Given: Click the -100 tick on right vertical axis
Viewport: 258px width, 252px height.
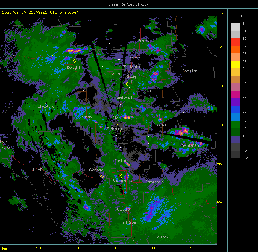Looking at the screenshot, I should click(219, 202).
